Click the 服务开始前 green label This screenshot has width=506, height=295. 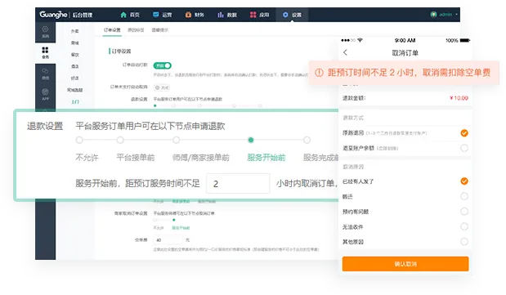click(266, 158)
